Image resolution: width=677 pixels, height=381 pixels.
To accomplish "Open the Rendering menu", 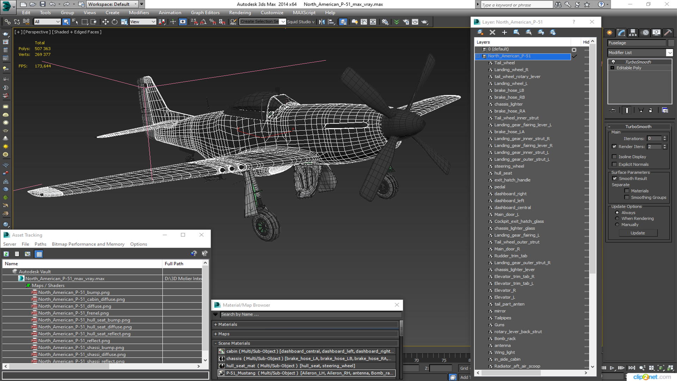I will click(x=240, y=13).
